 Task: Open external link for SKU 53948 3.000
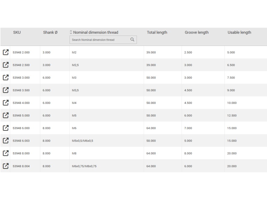[x=5, y=78]
